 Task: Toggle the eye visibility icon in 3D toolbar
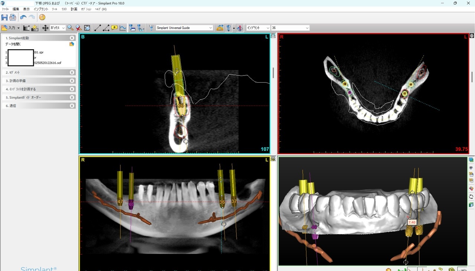pos(471,167)
